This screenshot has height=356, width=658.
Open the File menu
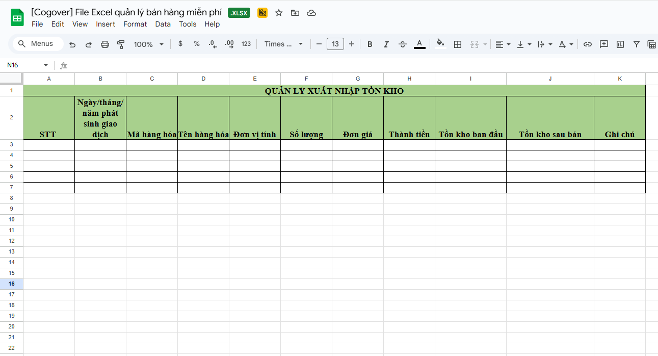[37, 24]
